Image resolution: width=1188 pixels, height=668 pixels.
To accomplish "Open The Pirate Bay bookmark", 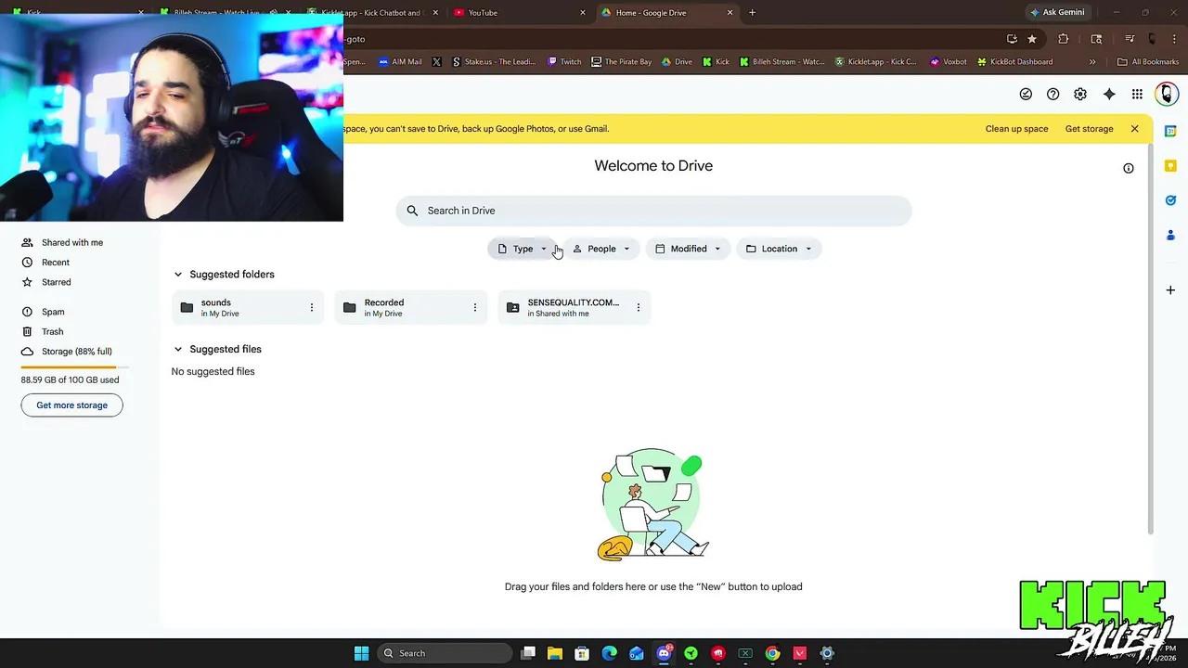I will coord(620,62).
